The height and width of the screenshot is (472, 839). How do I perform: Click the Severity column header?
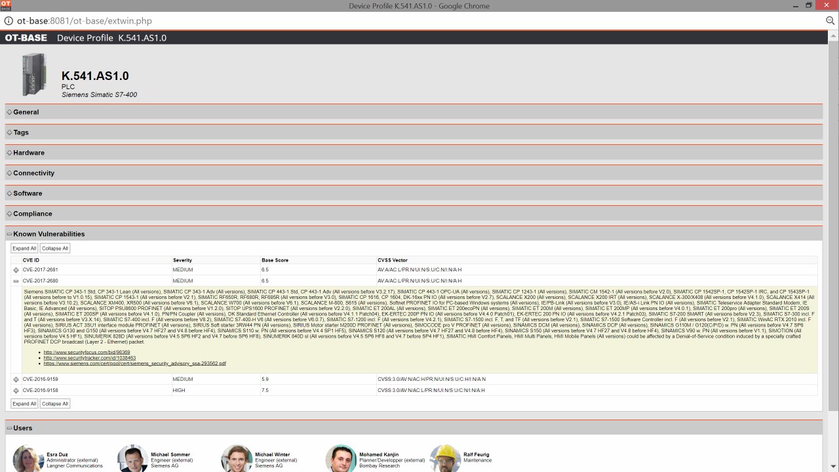pyautogui.click(x=182, y=260)
